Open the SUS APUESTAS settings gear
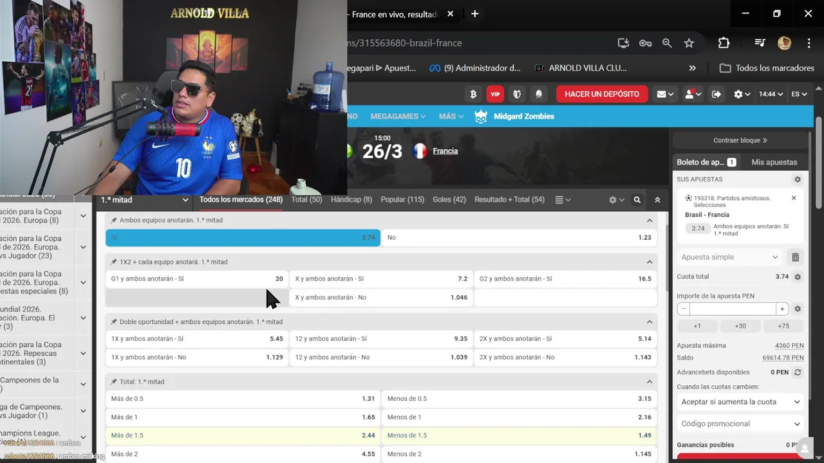The width and height of the screenshot is (824, 463). click(x=798, y=179)
